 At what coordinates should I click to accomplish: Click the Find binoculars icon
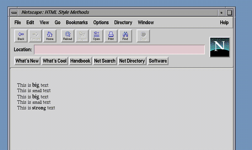[125, 36]
